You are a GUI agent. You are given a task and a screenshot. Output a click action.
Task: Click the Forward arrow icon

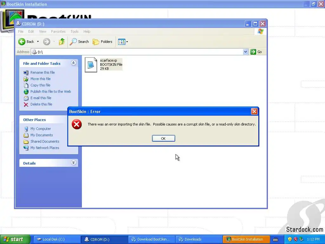(47, 42)
